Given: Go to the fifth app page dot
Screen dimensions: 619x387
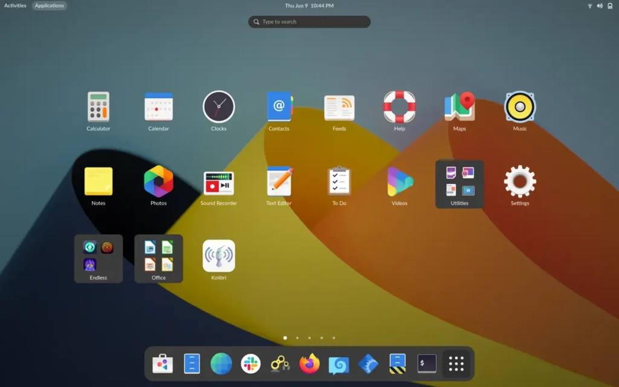Looking at the screenshot, I should tap(334, 338).
